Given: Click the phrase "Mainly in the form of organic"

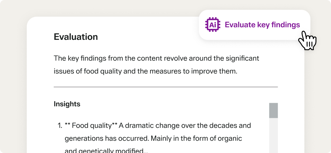Looking at the screenshot, I should (196, 138).
